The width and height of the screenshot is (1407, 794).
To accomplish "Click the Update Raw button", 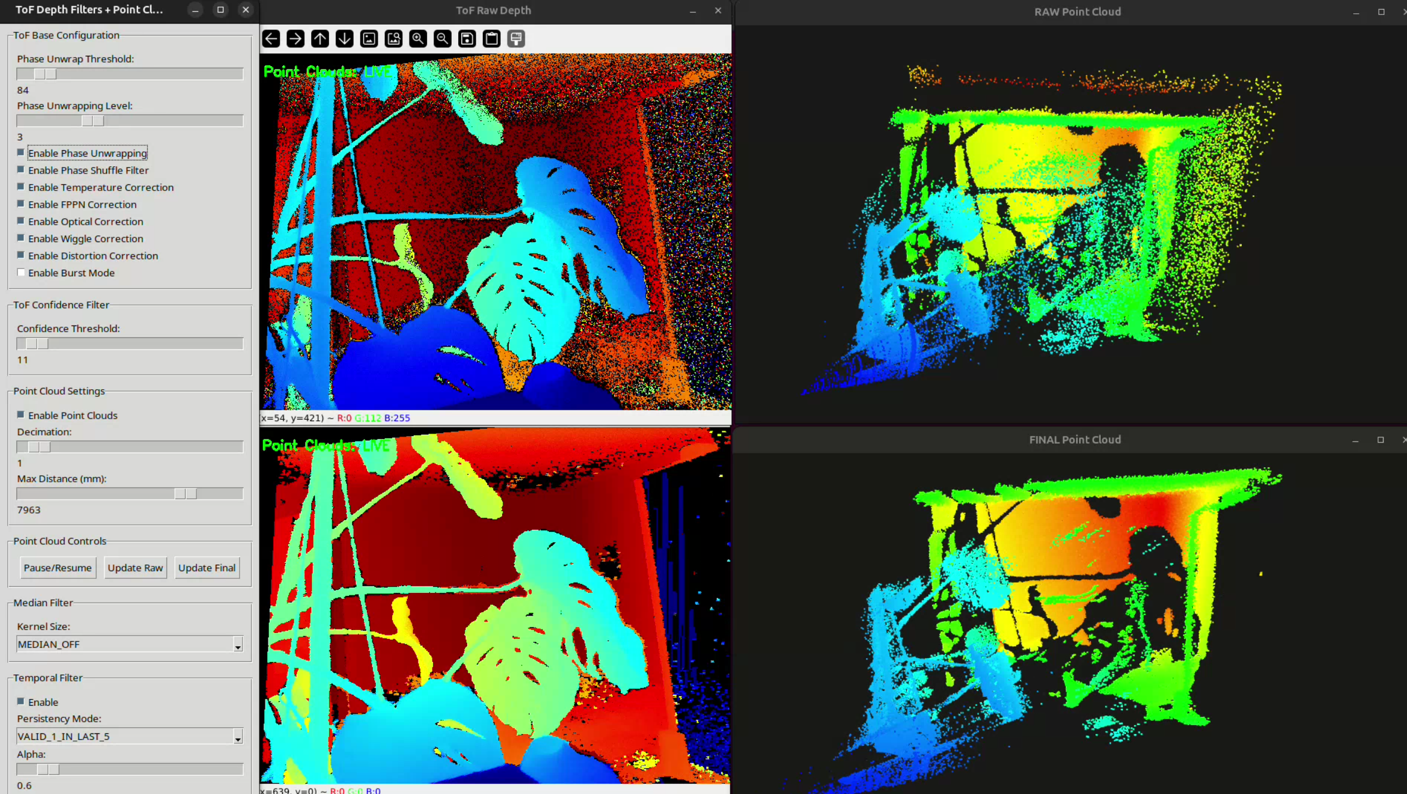I will 135,568.
